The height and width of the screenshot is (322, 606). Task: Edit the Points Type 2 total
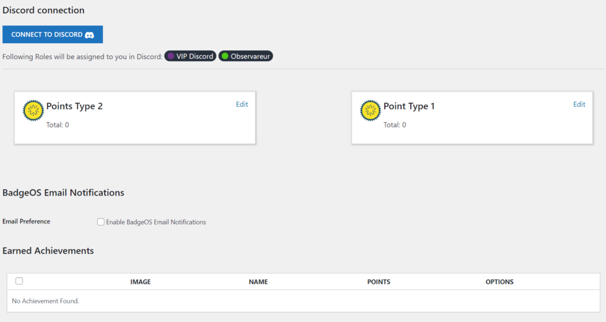point(242,104)
